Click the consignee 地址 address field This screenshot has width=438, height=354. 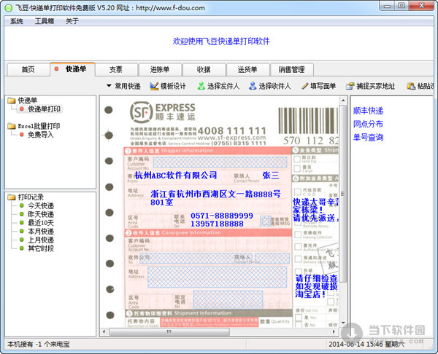coord(217,277)
